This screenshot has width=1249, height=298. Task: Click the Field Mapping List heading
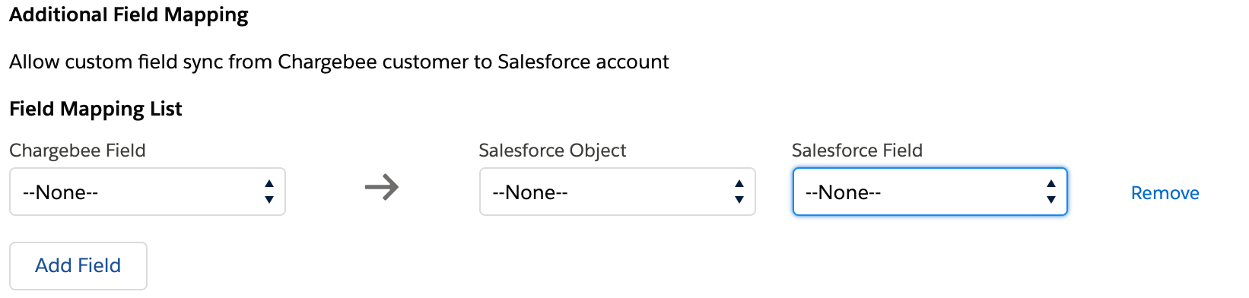[96, 109]
